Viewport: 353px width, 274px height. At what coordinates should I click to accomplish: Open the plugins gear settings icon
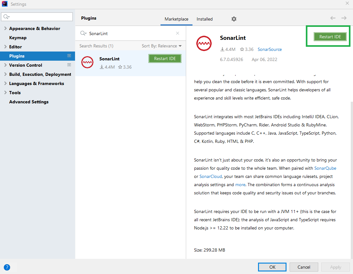pos(234,19)
